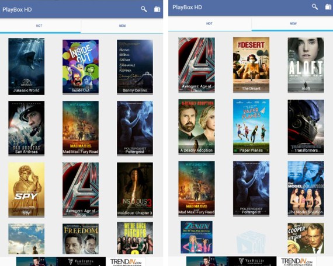The height and width of the screenshot is (266, 333).
Task: Select NEW tab in right screen
Action: [x=293, y=23]
